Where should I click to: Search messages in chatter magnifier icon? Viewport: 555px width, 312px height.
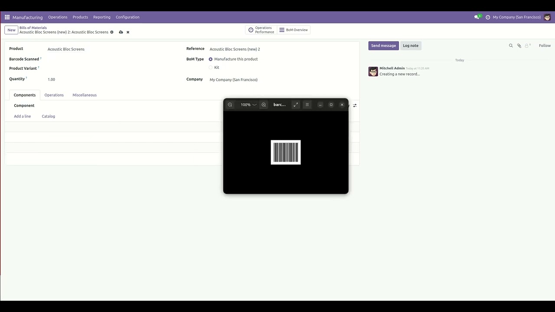coord(511,45)
